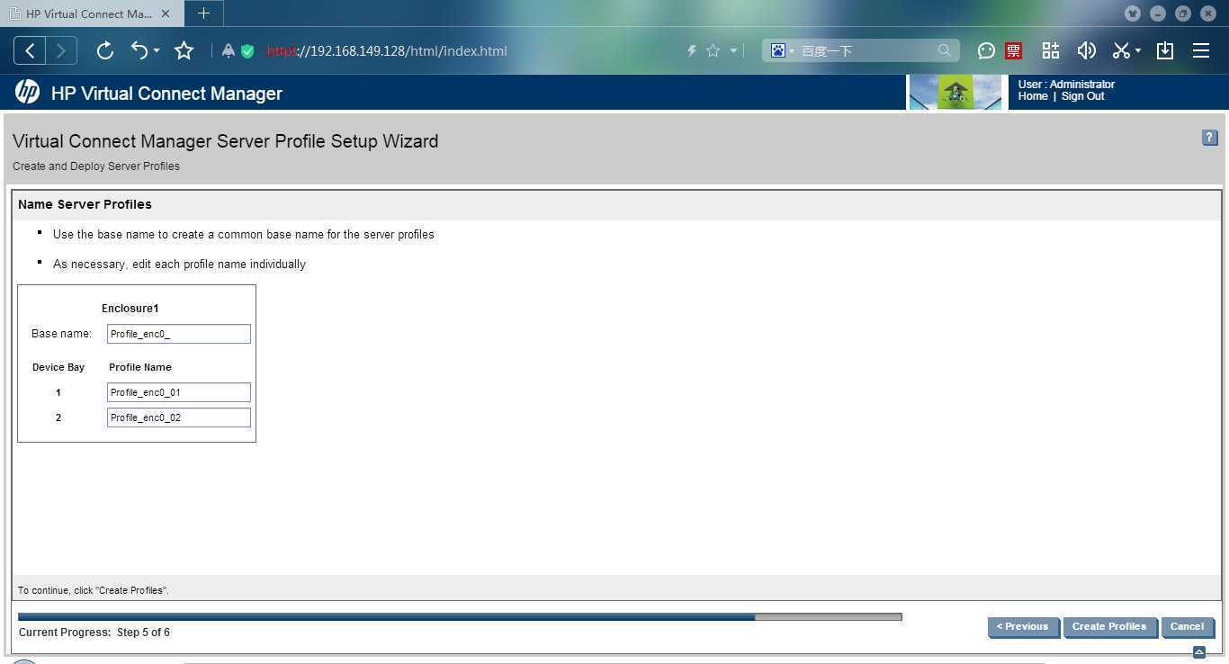This screenshot has width=1229, height=664.
Task: Click the green security shield icon
Action: tap(247, 51)
